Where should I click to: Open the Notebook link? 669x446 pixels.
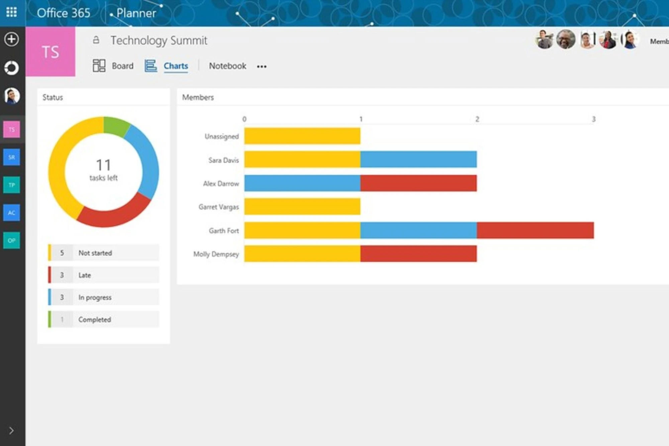(227, 66)
